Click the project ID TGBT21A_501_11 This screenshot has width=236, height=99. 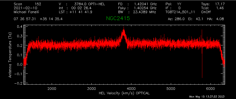coord(180,12)
